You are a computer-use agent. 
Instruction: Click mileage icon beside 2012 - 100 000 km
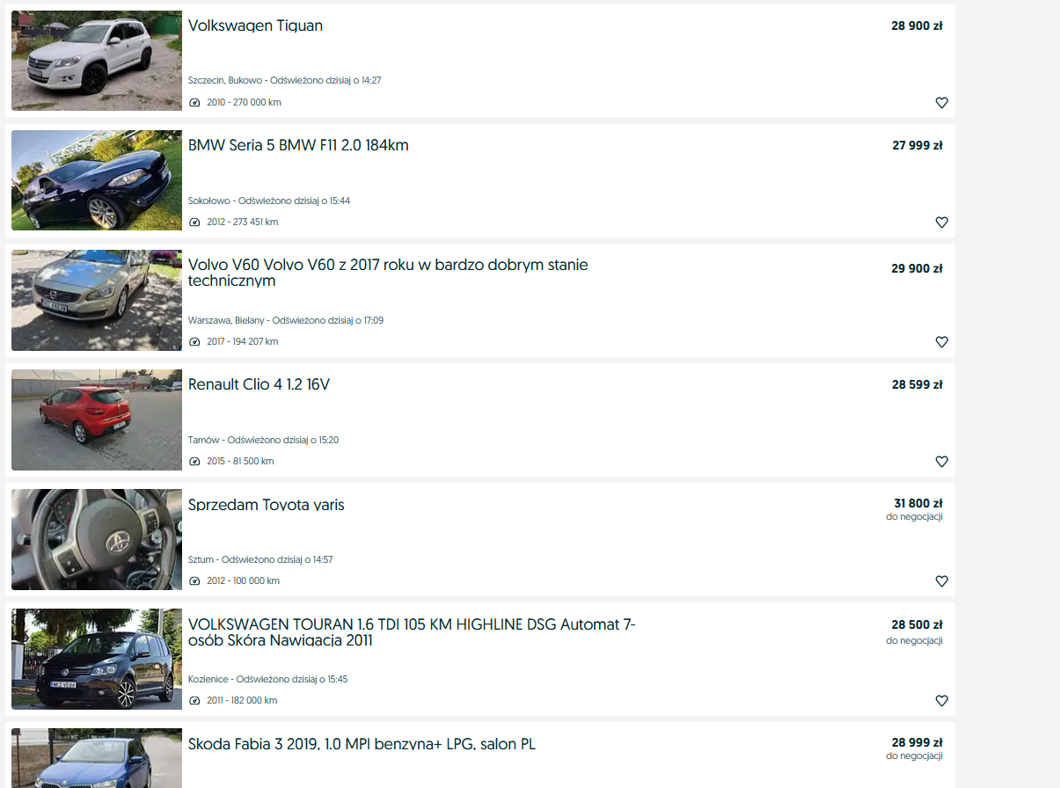tap(194, 581)
